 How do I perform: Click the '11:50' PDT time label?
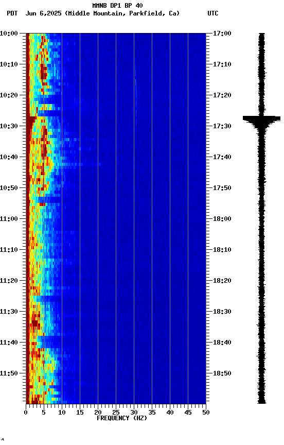(9, 373)
